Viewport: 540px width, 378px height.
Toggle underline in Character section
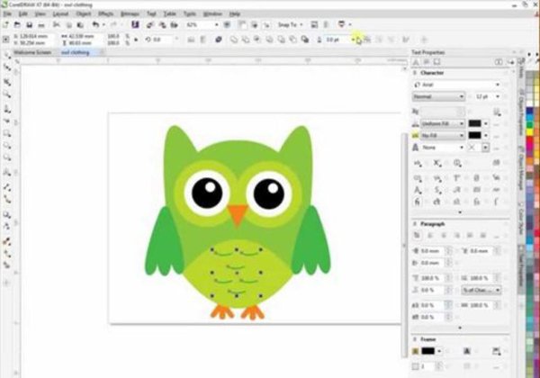[x=496, y=112]
